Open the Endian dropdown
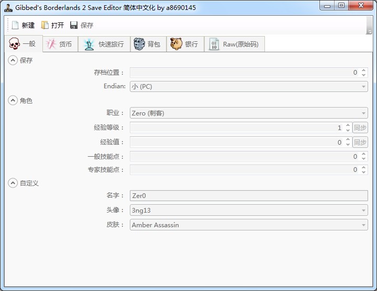 pyautogui.click(x=249, y=86)
